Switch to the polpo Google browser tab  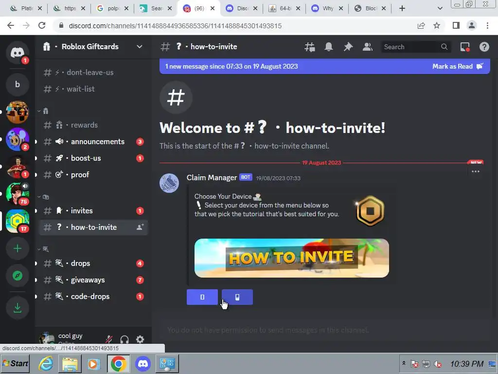[x=112, y=9]
